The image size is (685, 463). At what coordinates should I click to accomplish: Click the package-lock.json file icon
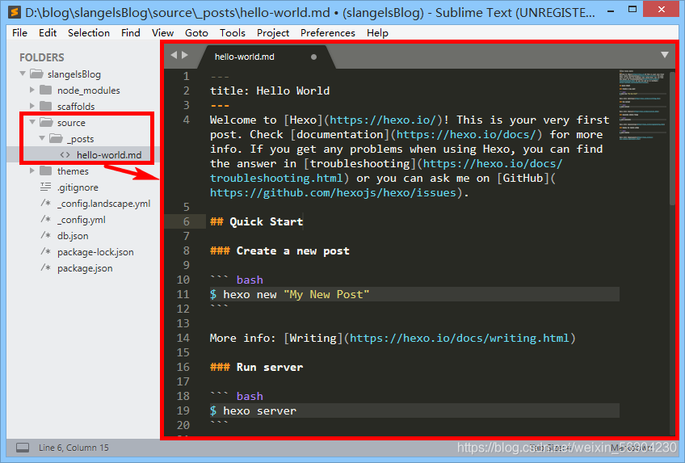(45, 251)
